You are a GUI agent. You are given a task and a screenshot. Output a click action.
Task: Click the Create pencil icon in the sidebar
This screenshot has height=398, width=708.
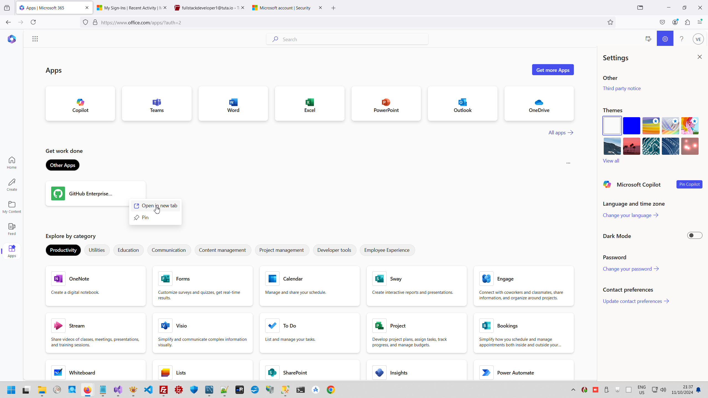[12, 185]
